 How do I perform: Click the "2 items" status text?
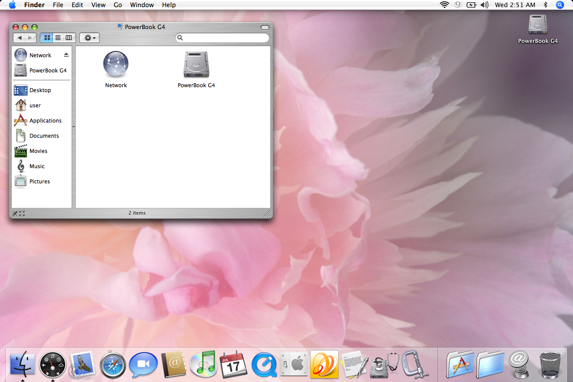[137, 213]
